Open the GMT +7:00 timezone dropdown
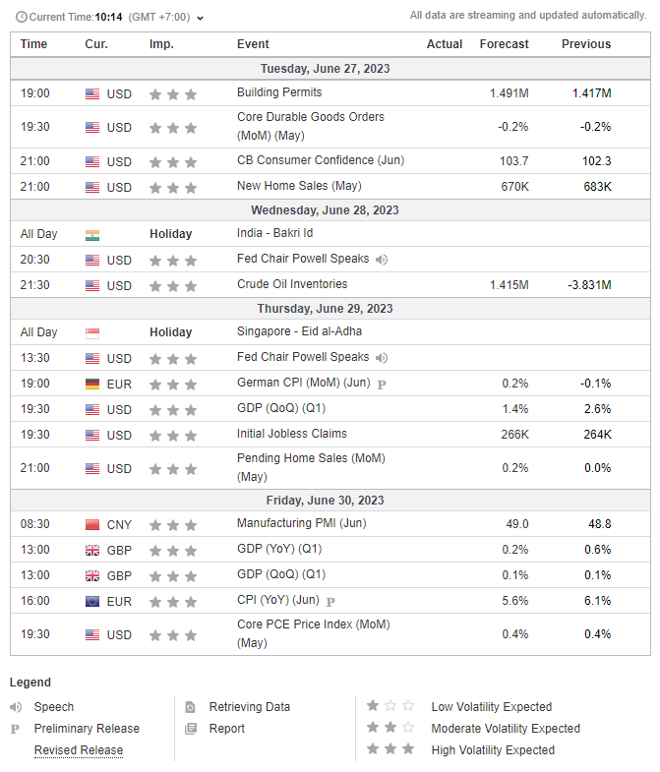This screenshot has width=660, height=772. tap(201, 18)
